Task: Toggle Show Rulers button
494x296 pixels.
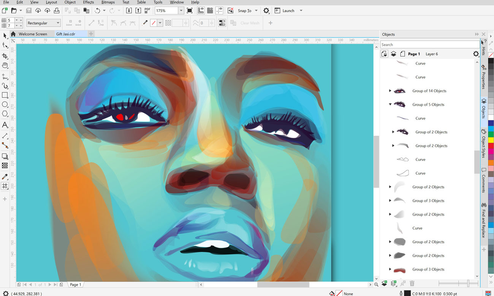Action: [201, 11]
